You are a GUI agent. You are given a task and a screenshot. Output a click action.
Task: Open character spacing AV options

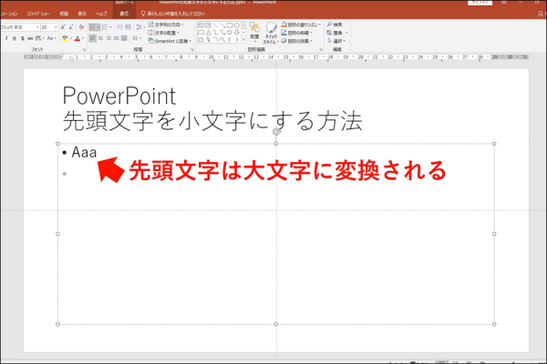[x=39, y=38]
